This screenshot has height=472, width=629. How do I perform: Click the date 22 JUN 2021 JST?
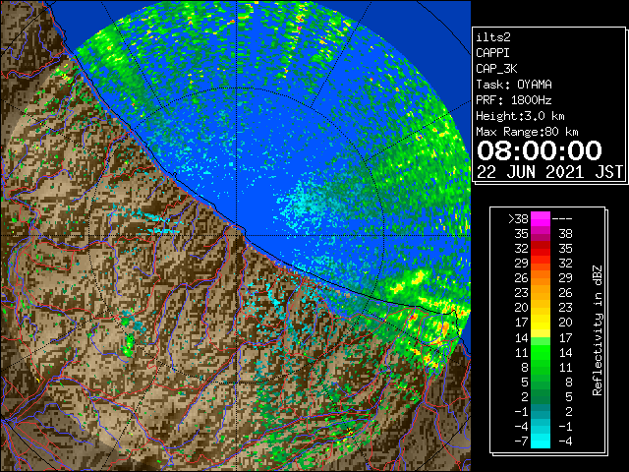(x=549, y=172)
